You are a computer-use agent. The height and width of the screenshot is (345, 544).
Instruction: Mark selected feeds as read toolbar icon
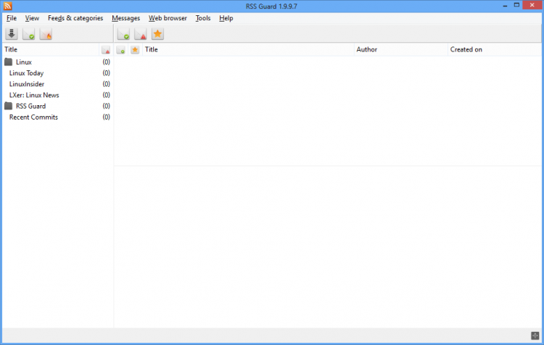coord(28,34)
